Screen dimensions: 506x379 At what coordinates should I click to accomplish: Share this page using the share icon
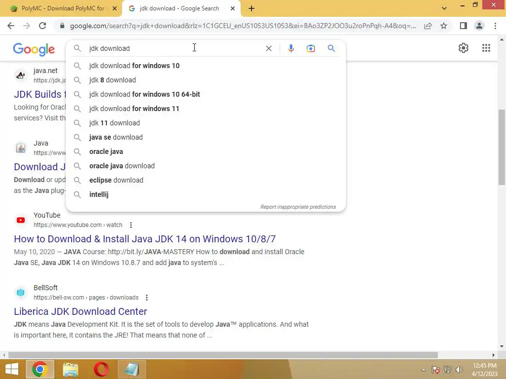(428, 26)
